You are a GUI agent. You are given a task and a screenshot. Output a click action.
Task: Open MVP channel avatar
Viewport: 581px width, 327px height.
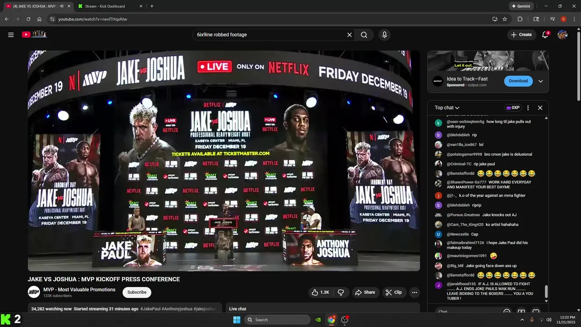click(34, 292)
